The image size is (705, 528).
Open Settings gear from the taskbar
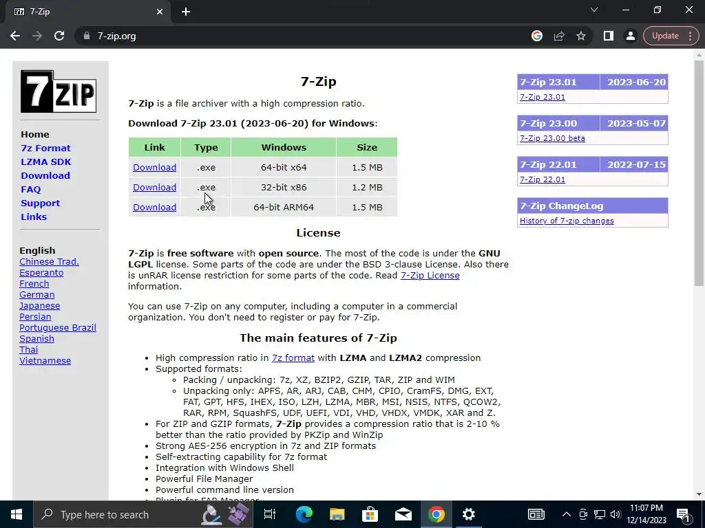pos(468,514)
